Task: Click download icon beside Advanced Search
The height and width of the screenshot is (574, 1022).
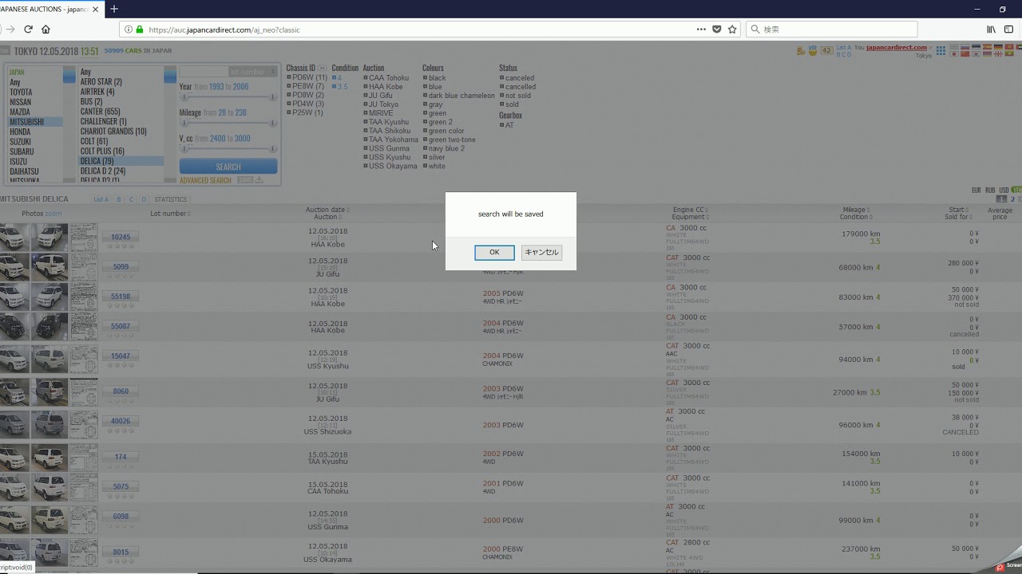Action: click(259, 180)
